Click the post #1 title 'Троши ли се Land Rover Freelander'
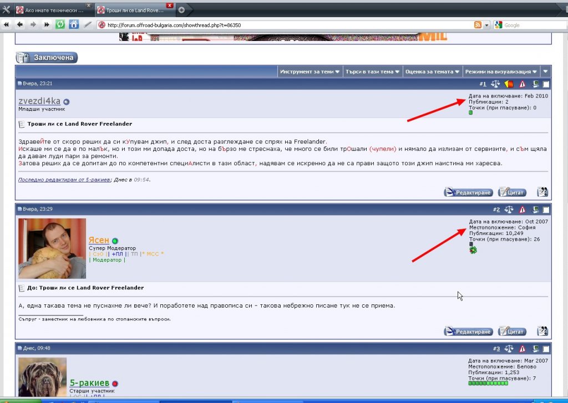 80,124
